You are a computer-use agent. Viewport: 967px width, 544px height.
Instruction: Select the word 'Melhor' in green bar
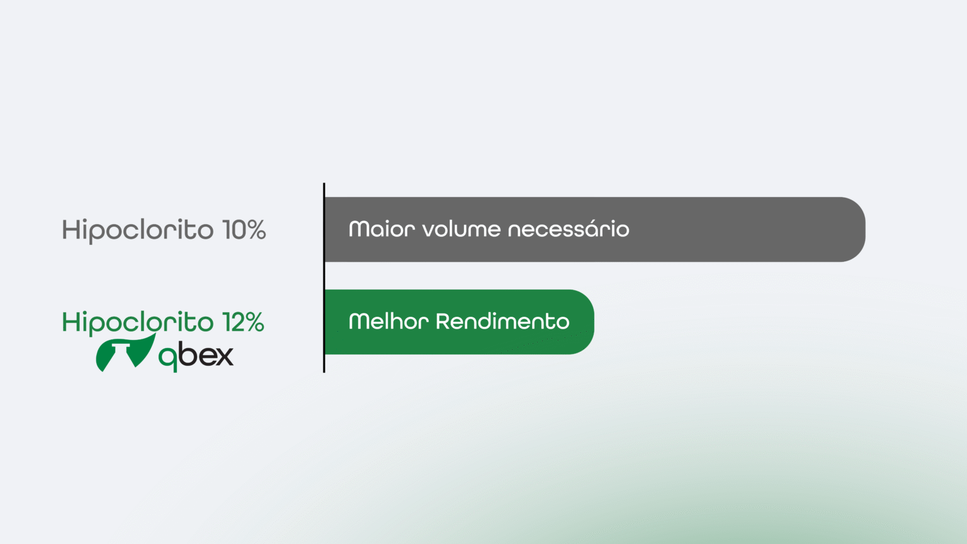click(x=388, y=321)
